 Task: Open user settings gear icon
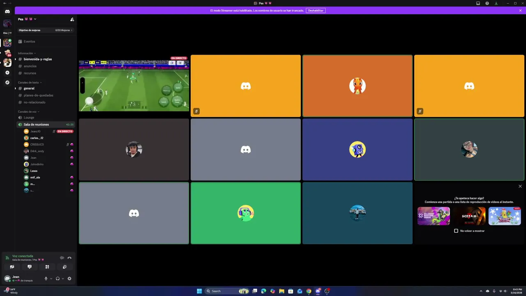(x=69, y=279)
